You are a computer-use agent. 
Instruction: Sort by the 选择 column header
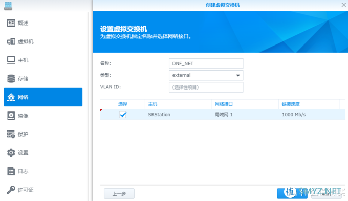[x=122, y=104]
